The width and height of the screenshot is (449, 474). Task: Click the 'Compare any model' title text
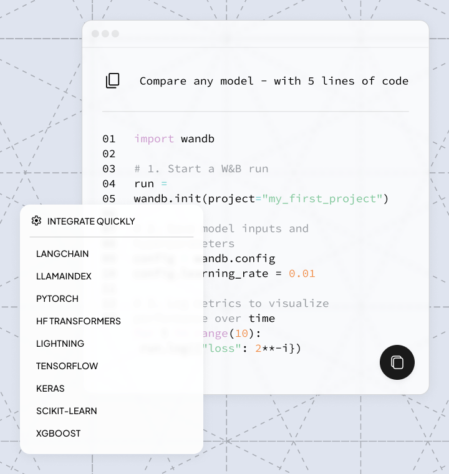[274, 81]
